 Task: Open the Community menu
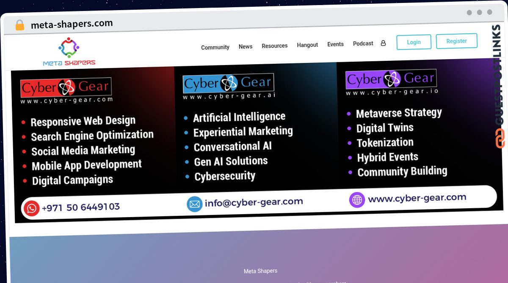click(215, 47)
